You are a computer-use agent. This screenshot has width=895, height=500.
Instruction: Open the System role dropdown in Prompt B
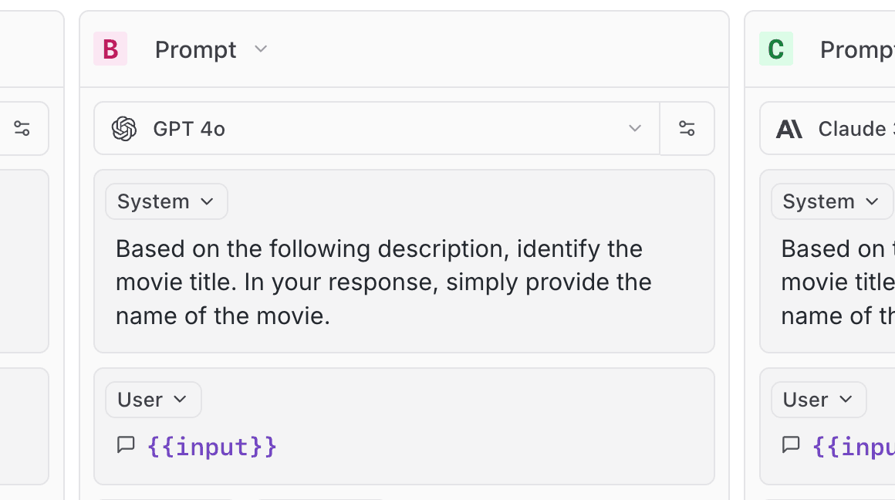coord(166,201)
